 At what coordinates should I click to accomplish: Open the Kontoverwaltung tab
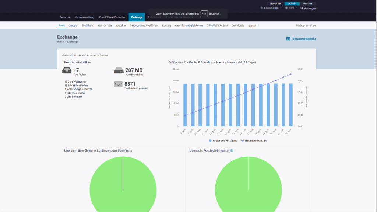[x=84, y=17]
